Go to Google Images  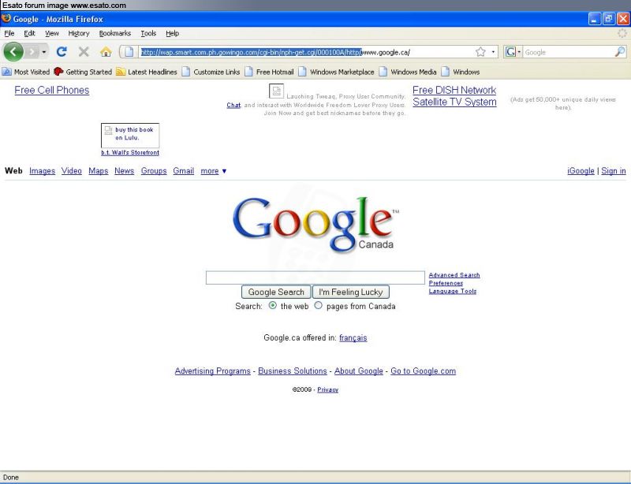point(43,171)
